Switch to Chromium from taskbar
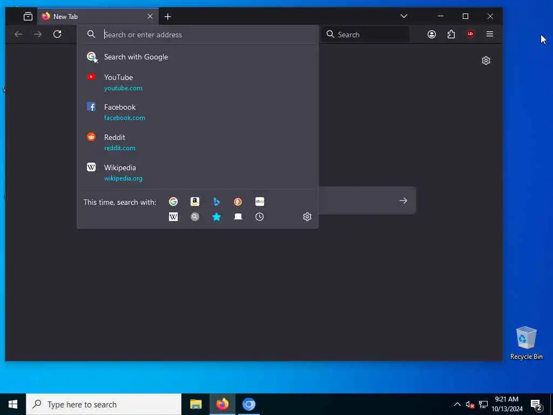This screenshot has width=553, height=415. [x=248, y=404]
